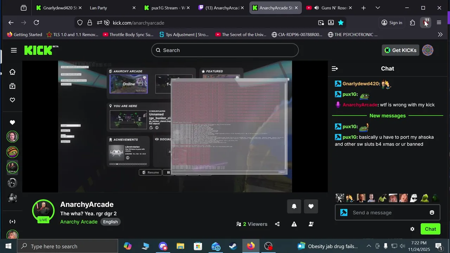
Task: Open the emote picker smiley icon
Action: pyautogui.click(x=432, y=213)
